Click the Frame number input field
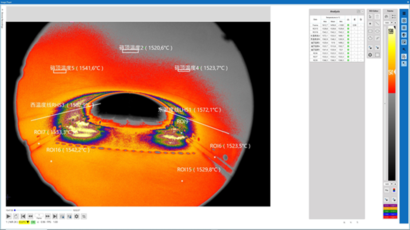 39,215
